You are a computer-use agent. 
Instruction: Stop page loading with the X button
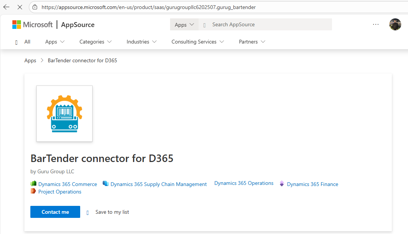[x=20, y=7]
